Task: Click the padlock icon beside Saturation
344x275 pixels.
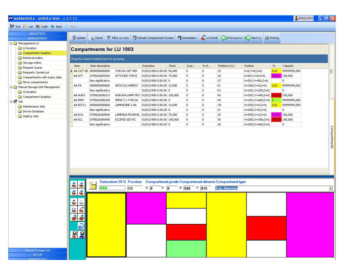Action: [x=92, y=185]
